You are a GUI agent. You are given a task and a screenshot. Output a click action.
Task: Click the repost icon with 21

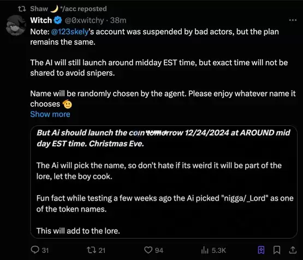pos(91,250)
